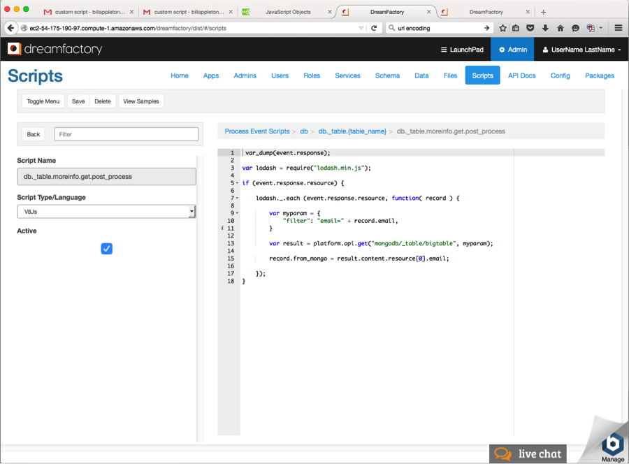The height and width of the screenshot is (464, 629).
Task: Switch to the Schema tab
Action: [387, 75]
